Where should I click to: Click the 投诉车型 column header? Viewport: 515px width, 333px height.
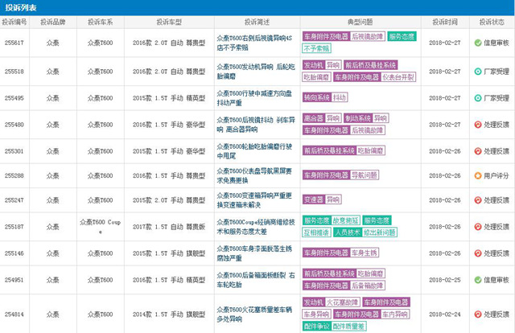tap(169, 22)
